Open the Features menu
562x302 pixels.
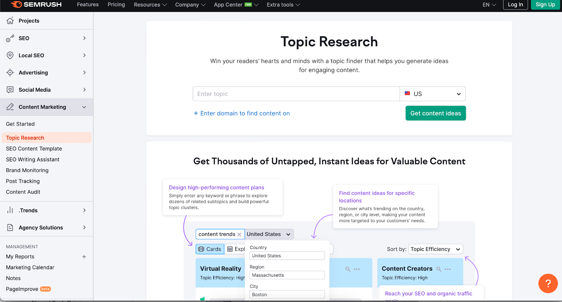coord(88,5)
